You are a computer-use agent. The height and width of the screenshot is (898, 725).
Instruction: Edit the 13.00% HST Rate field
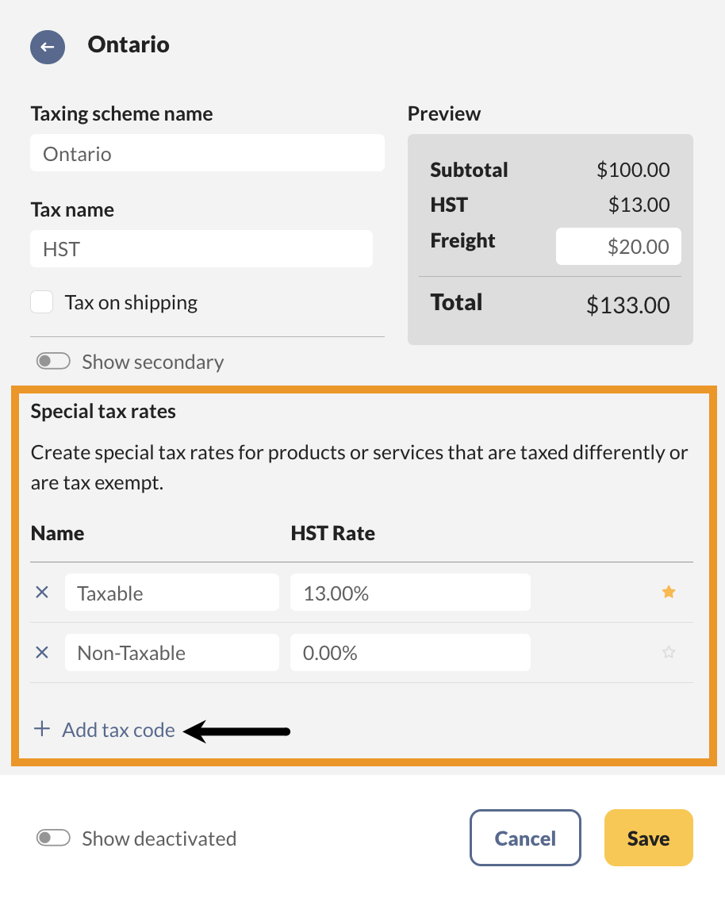[410, 592]
